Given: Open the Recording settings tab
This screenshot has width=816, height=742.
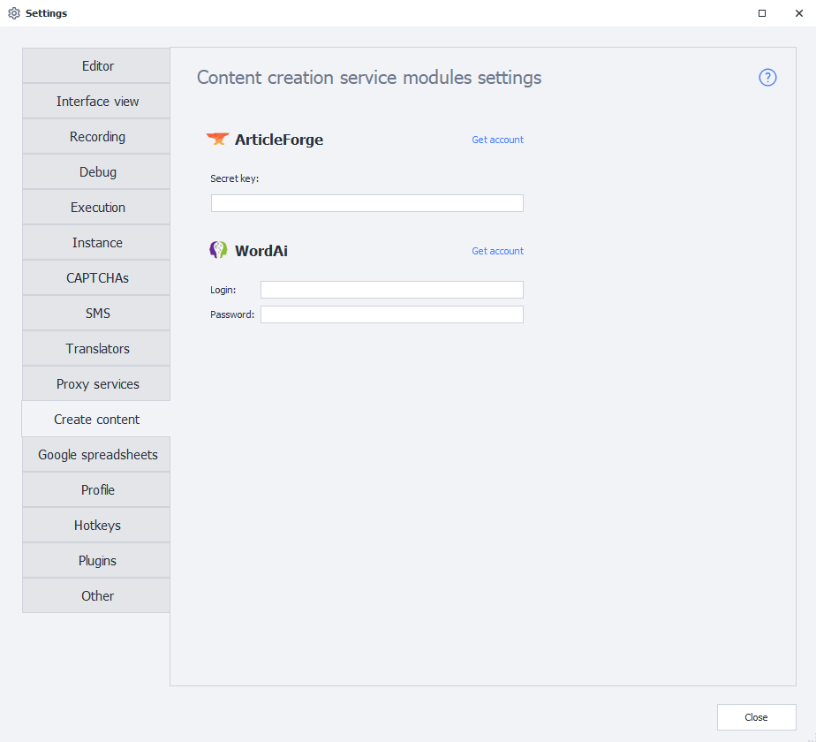Looking at the screenshot, I should pyautogui.click(x=97, y=137).
